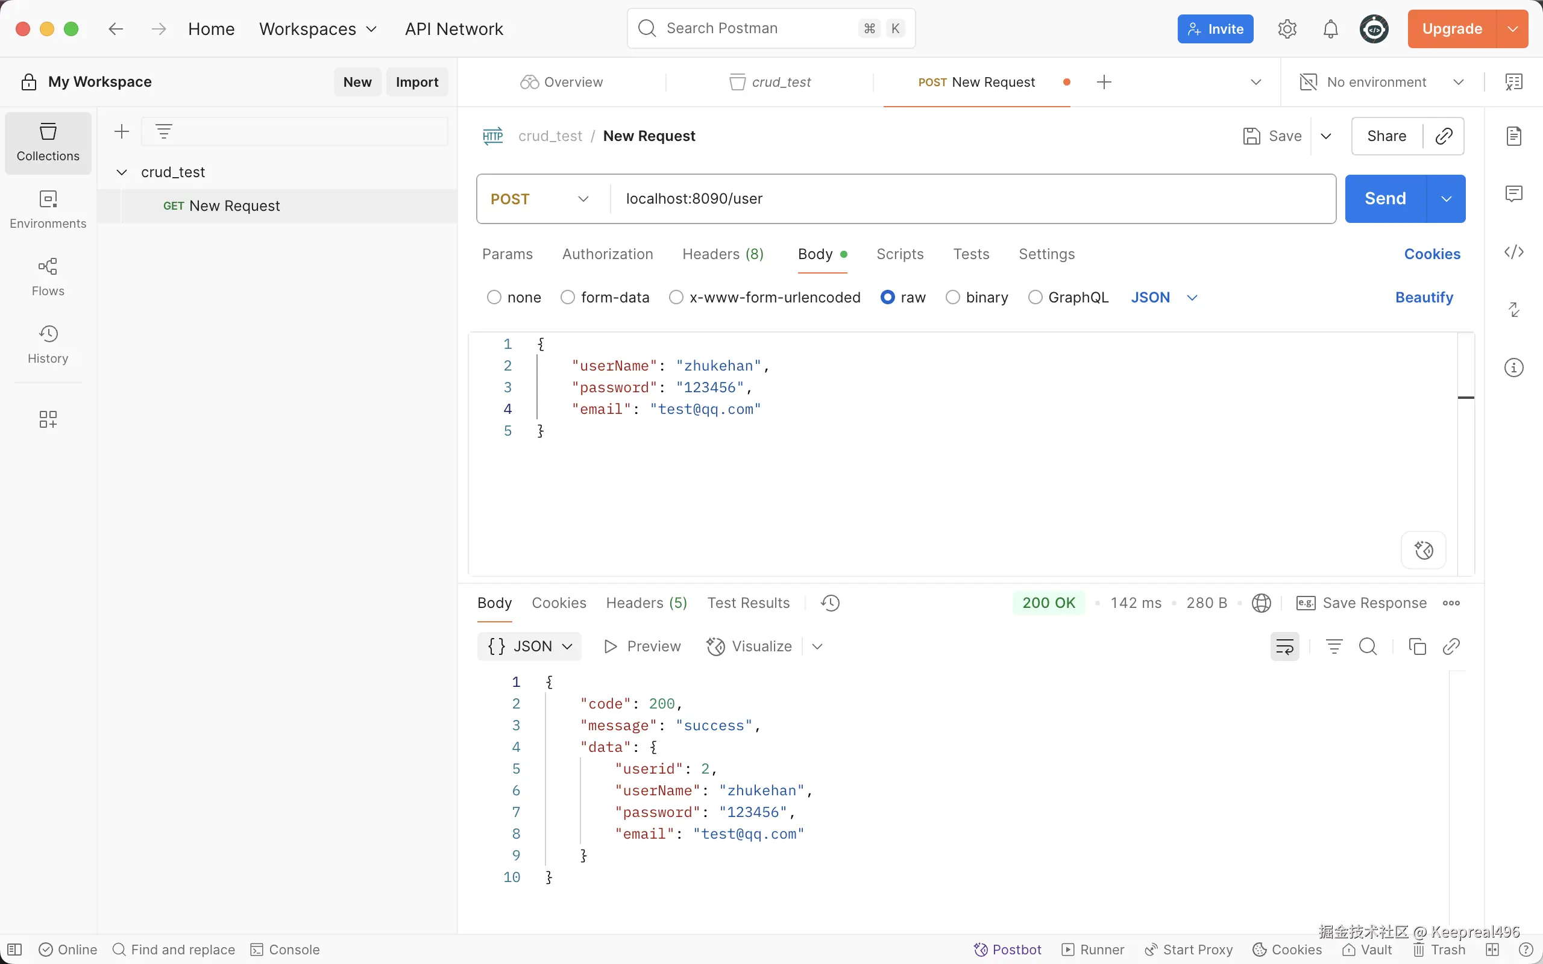Viewport: 1543px width, 964px height.
Task: Open the Flows sidebar panel
Action: 48,276
